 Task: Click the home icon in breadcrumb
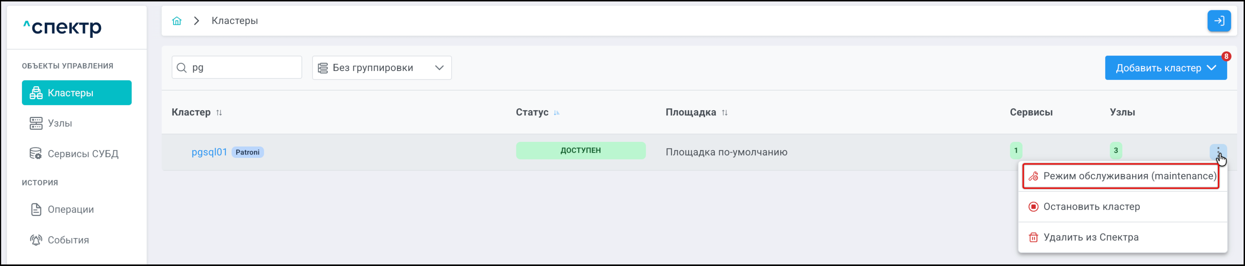177,21
